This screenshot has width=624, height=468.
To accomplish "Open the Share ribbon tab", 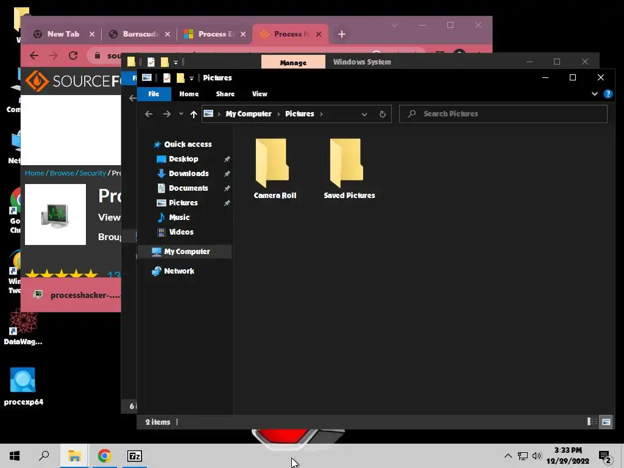I will (225, 94).
